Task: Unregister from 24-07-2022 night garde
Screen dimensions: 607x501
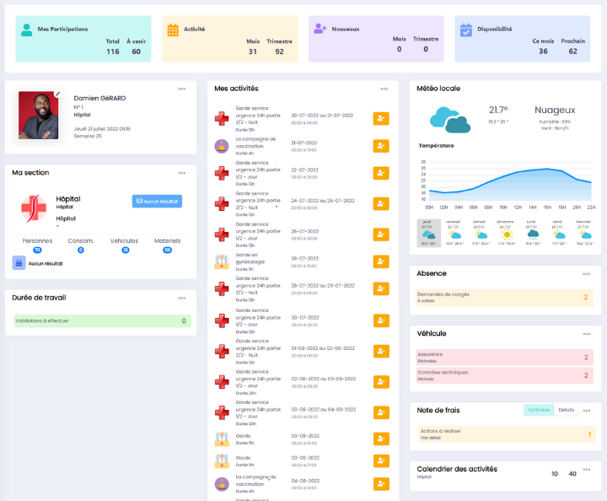Action: pos(381,203)
